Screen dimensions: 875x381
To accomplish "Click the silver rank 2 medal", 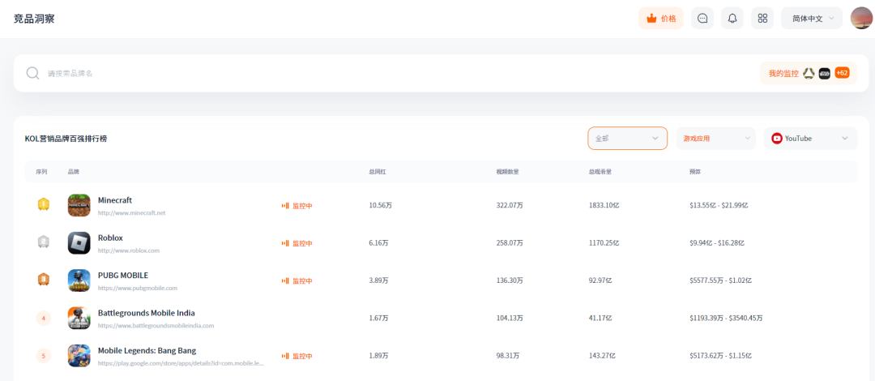I will (44, 242).
